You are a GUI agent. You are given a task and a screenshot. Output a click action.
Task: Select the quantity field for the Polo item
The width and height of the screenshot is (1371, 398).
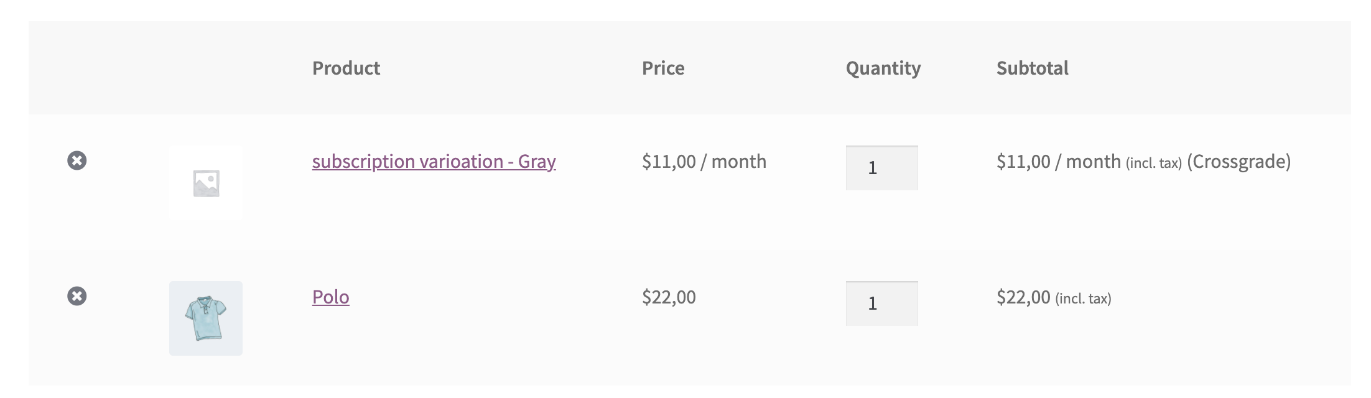[x=880, y=303]
